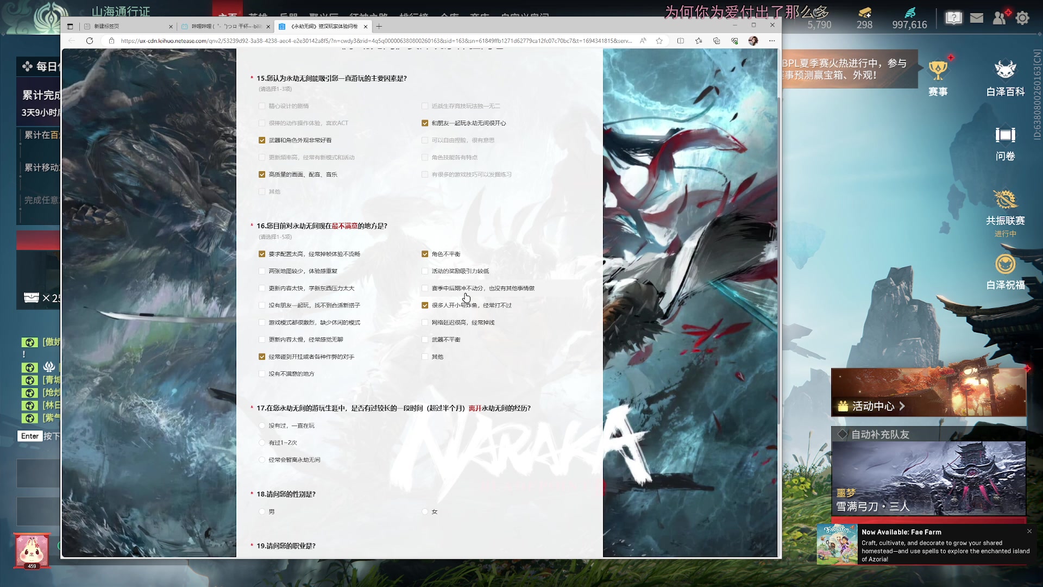Uncheck 武器和角色外观非常好看
Image resolution: width=1043 pixels, height=587 pixels.
tap(262, 140)
